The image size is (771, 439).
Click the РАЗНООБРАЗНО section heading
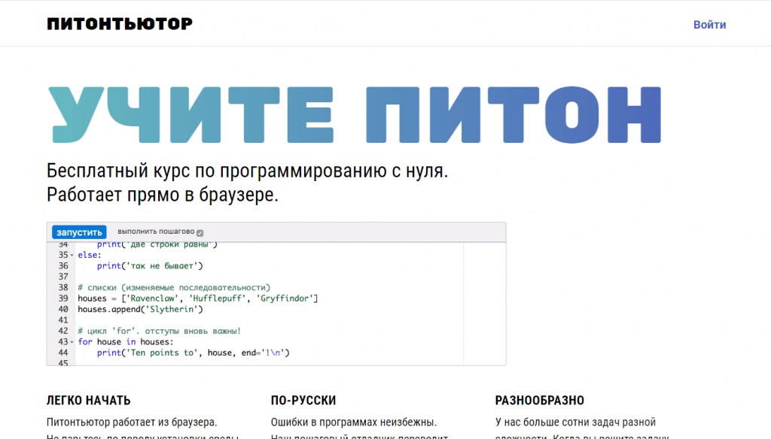coord(539,401)
